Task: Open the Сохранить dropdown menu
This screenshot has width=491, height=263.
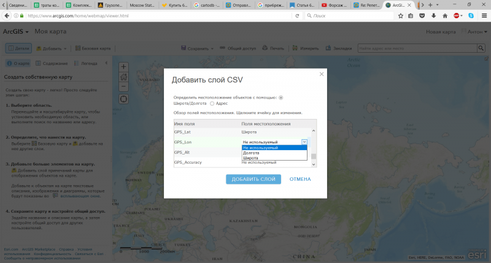Action: 200,48
